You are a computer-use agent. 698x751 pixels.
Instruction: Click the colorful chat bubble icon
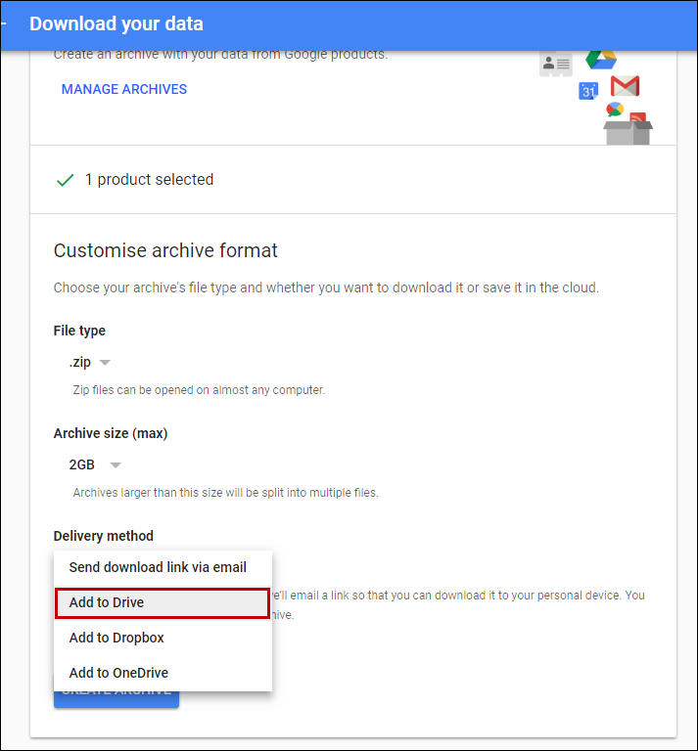pos(615,109)
